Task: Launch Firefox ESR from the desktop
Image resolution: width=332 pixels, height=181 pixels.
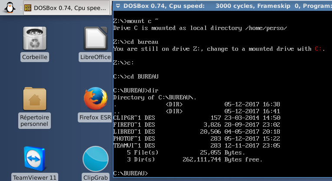Action: pyautogui.click(x=95, y=104)
